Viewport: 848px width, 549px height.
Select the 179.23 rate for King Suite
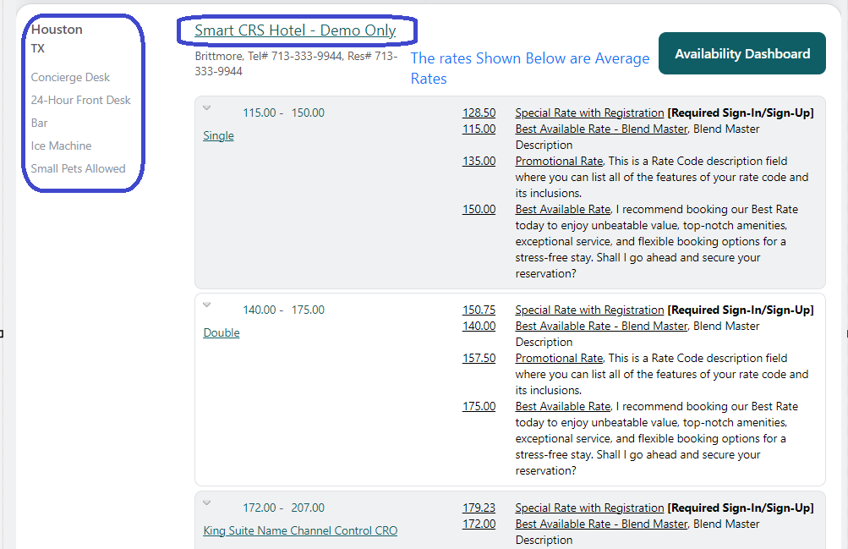coord(479,508)
